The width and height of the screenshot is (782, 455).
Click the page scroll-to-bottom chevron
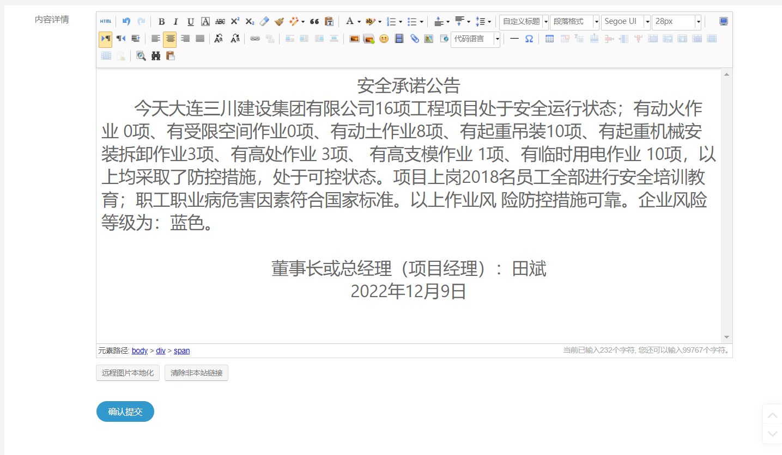point(772,434)
